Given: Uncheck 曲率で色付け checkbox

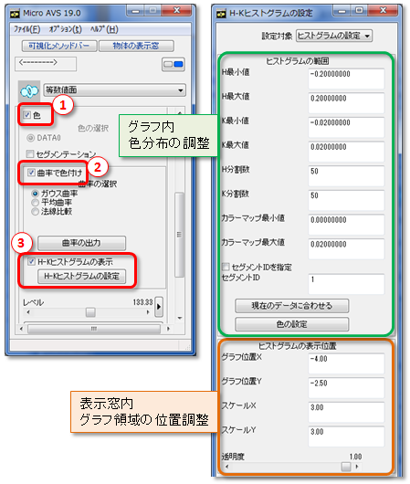Looking at the screenshot, I should tap(31, 173).
